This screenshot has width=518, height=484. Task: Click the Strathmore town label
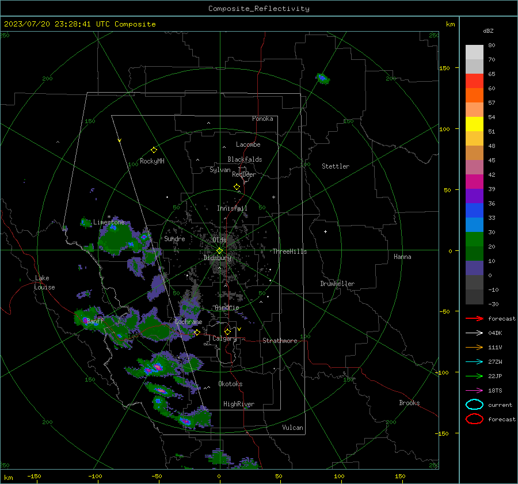pyautogui.click(x=280, y=341)
